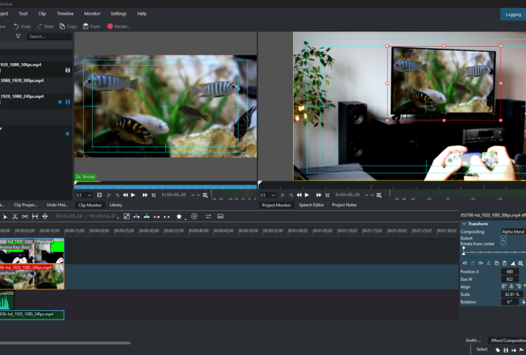Open the Timeline menu
This screenshot has width=526, height=355.
(65, 14)
